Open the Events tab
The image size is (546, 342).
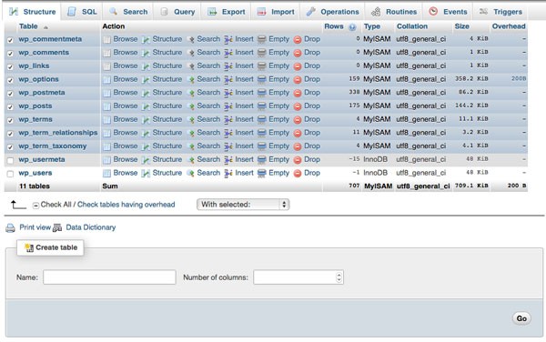[x=448, y=12]
